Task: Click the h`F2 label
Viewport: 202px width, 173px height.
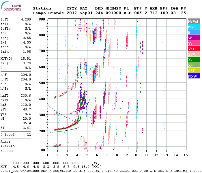Action: (5, 79)
